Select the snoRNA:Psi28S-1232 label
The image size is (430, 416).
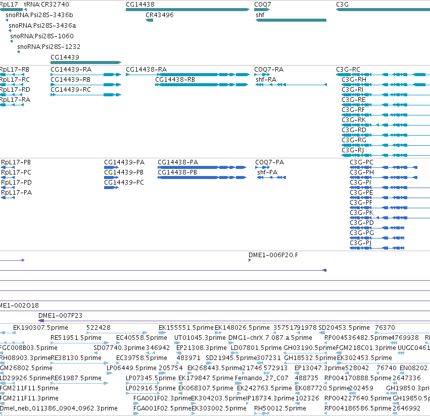(49, 47)
